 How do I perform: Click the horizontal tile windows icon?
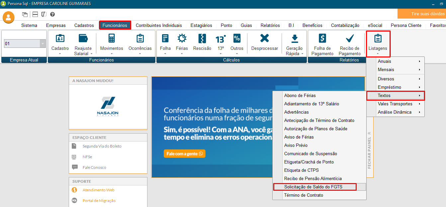(35, 14)
